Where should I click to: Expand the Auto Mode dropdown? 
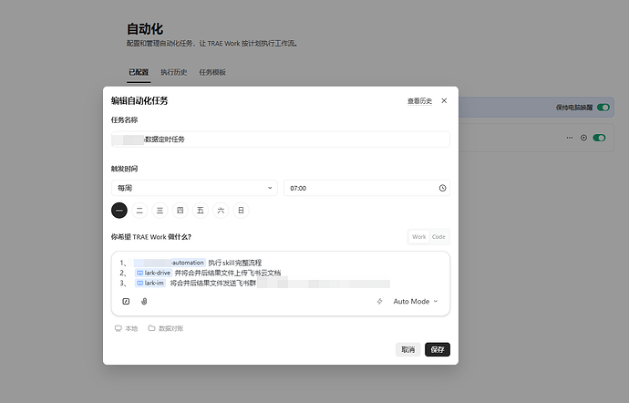click(x=416, y=302)
